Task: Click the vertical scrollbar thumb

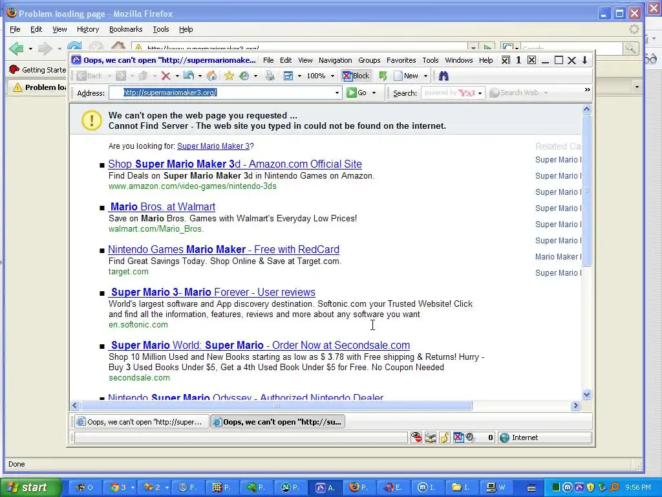Action: coord(586,190)
